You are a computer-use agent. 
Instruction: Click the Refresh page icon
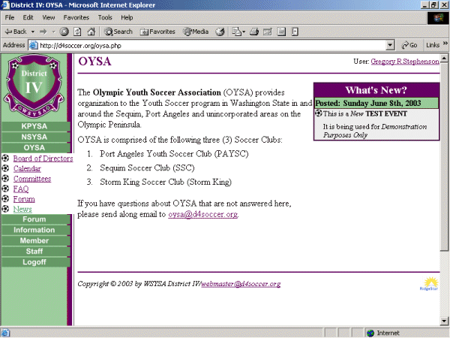pyautogui.click(x=76, y=32)
